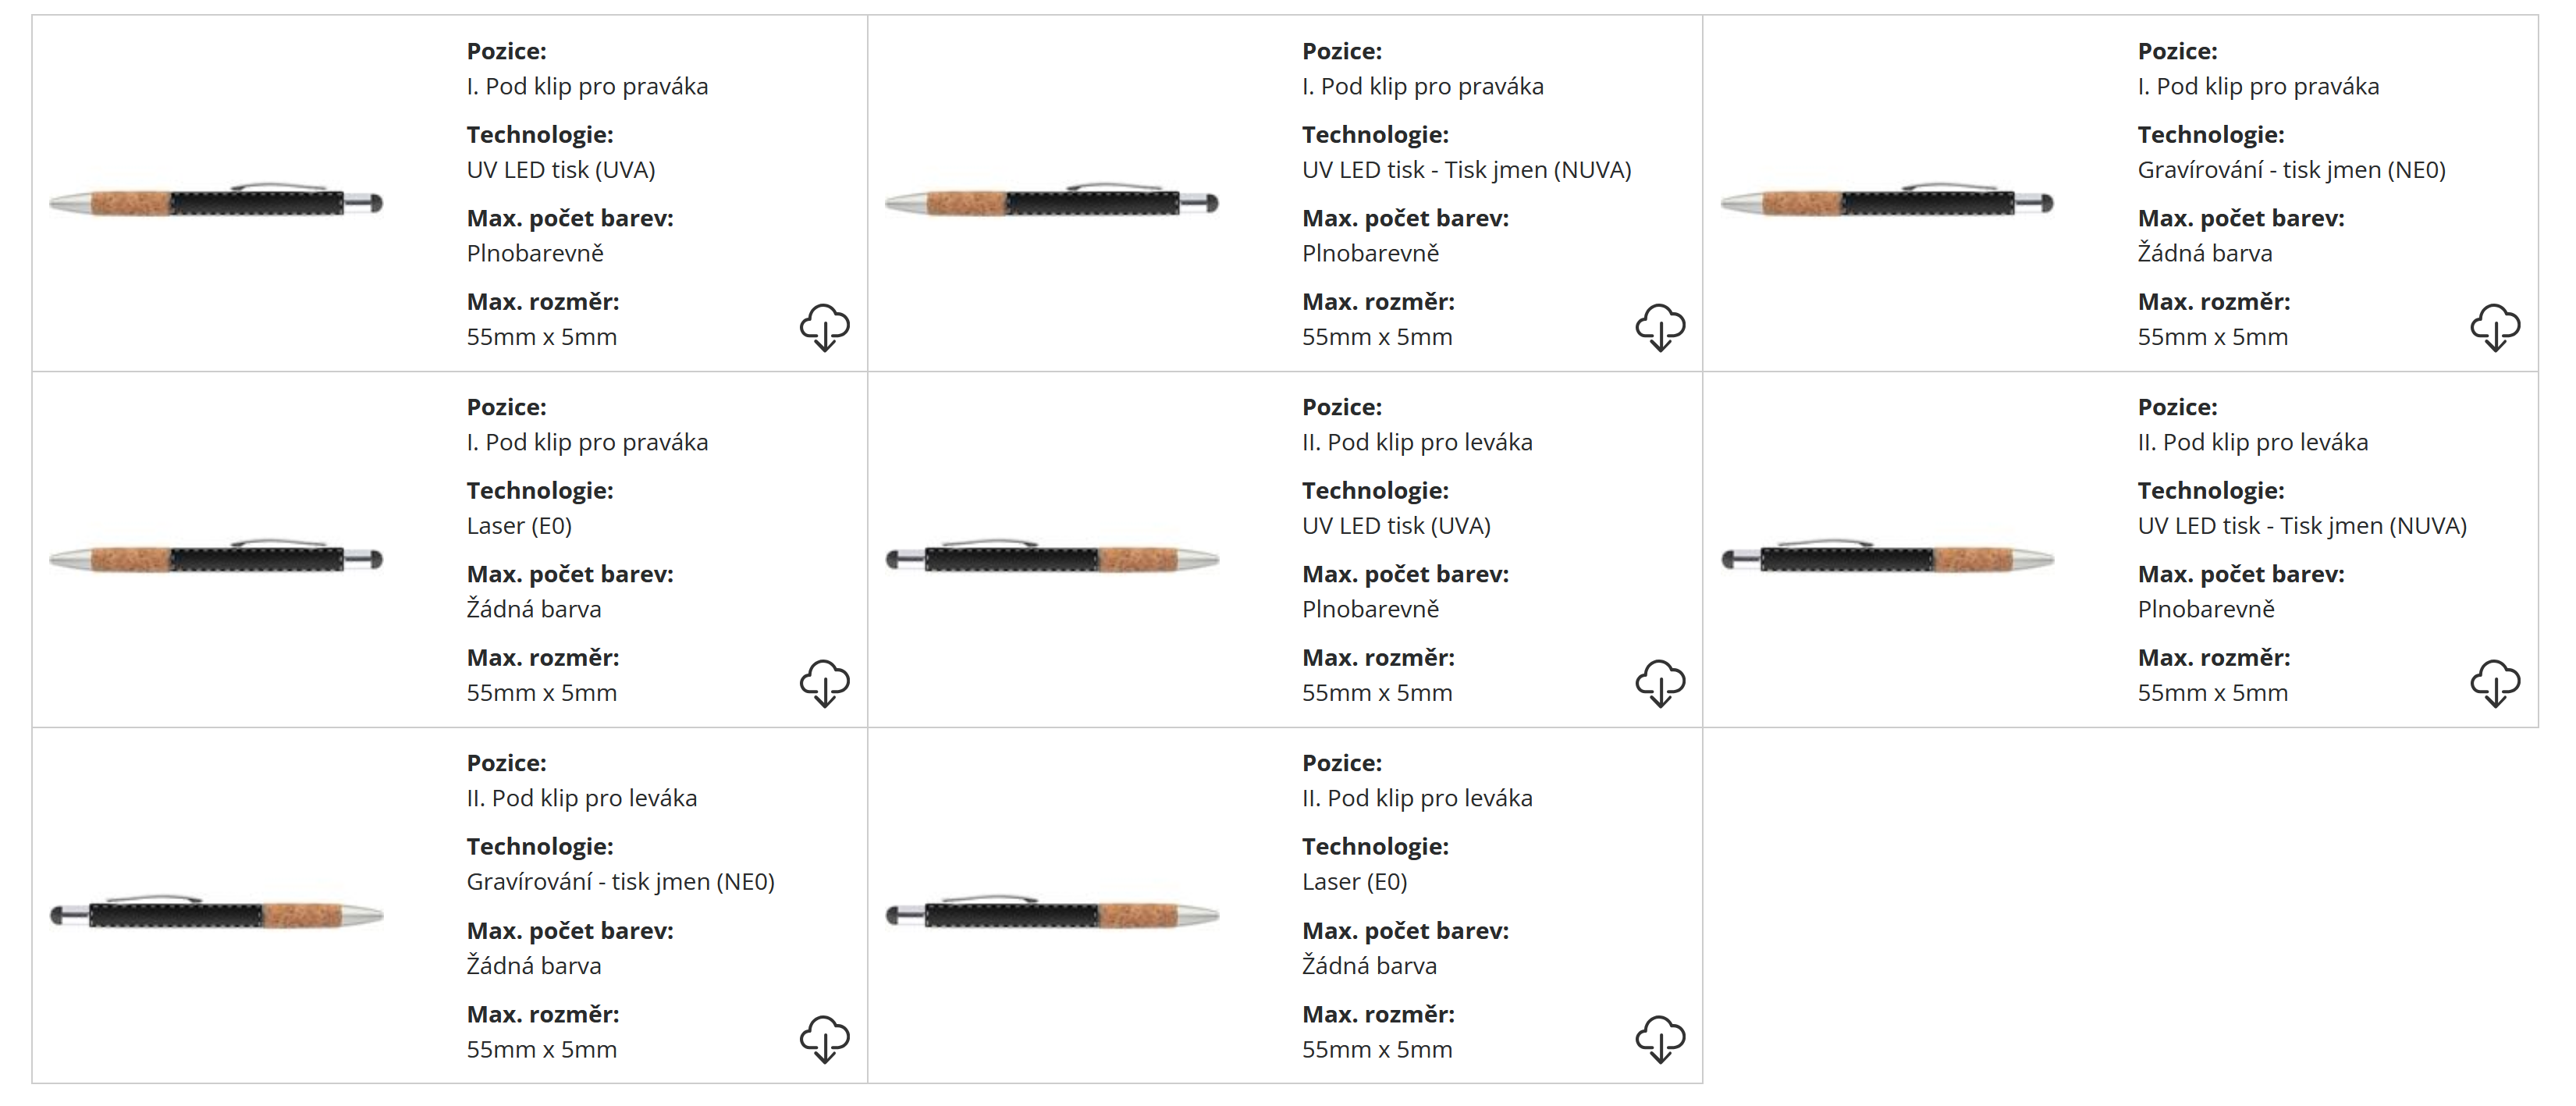Download template for leváka UV LED tisk (UVA)
Viewport: 2576px width, 1106px height.
[1660, 683]
